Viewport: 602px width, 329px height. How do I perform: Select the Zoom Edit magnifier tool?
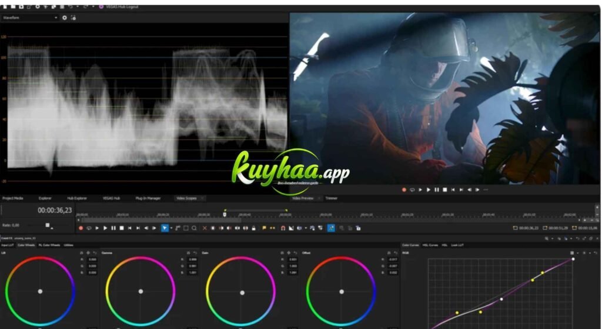(194, 228)
